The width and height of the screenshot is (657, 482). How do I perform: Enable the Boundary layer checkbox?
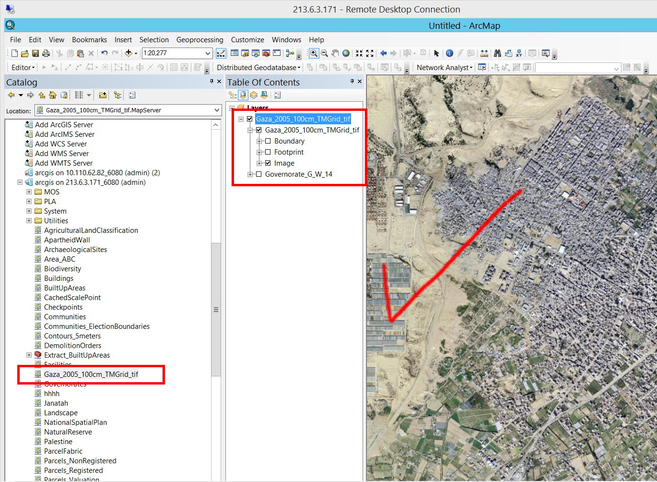268,141
